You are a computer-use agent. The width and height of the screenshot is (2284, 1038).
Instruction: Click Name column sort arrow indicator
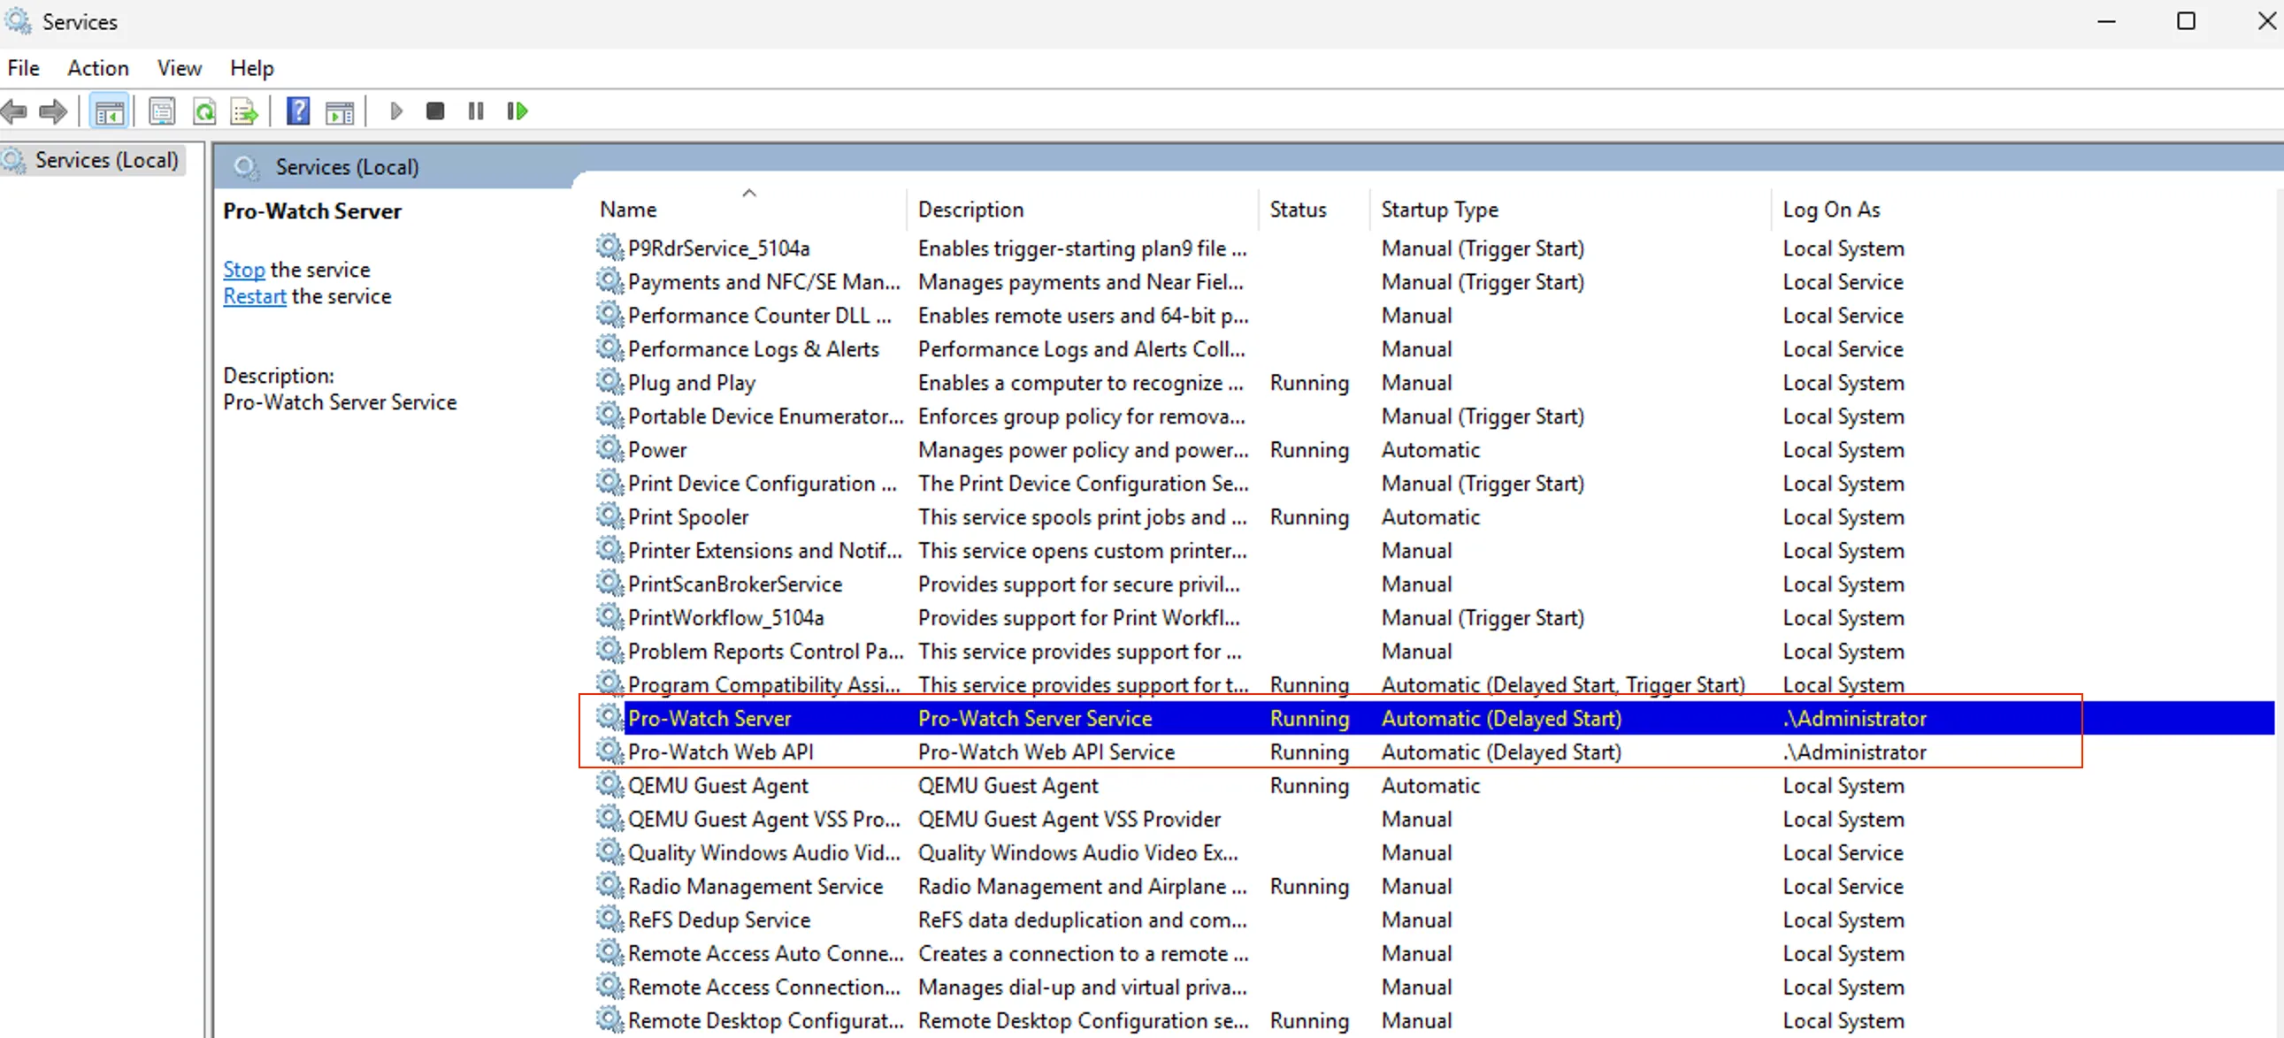pos(749,193)
